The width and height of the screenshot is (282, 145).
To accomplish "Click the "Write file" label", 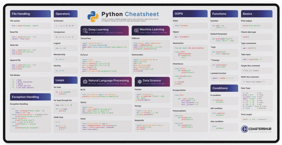I will 14,45.
